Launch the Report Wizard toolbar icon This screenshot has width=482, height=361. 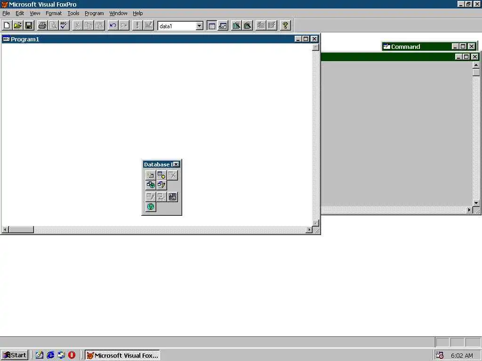pos(248,25)
